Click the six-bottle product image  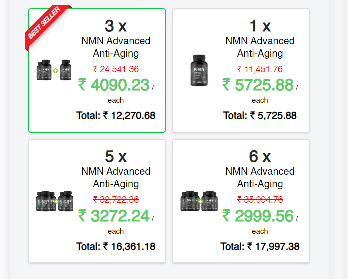pyautogui.click(x=199, y=201)
